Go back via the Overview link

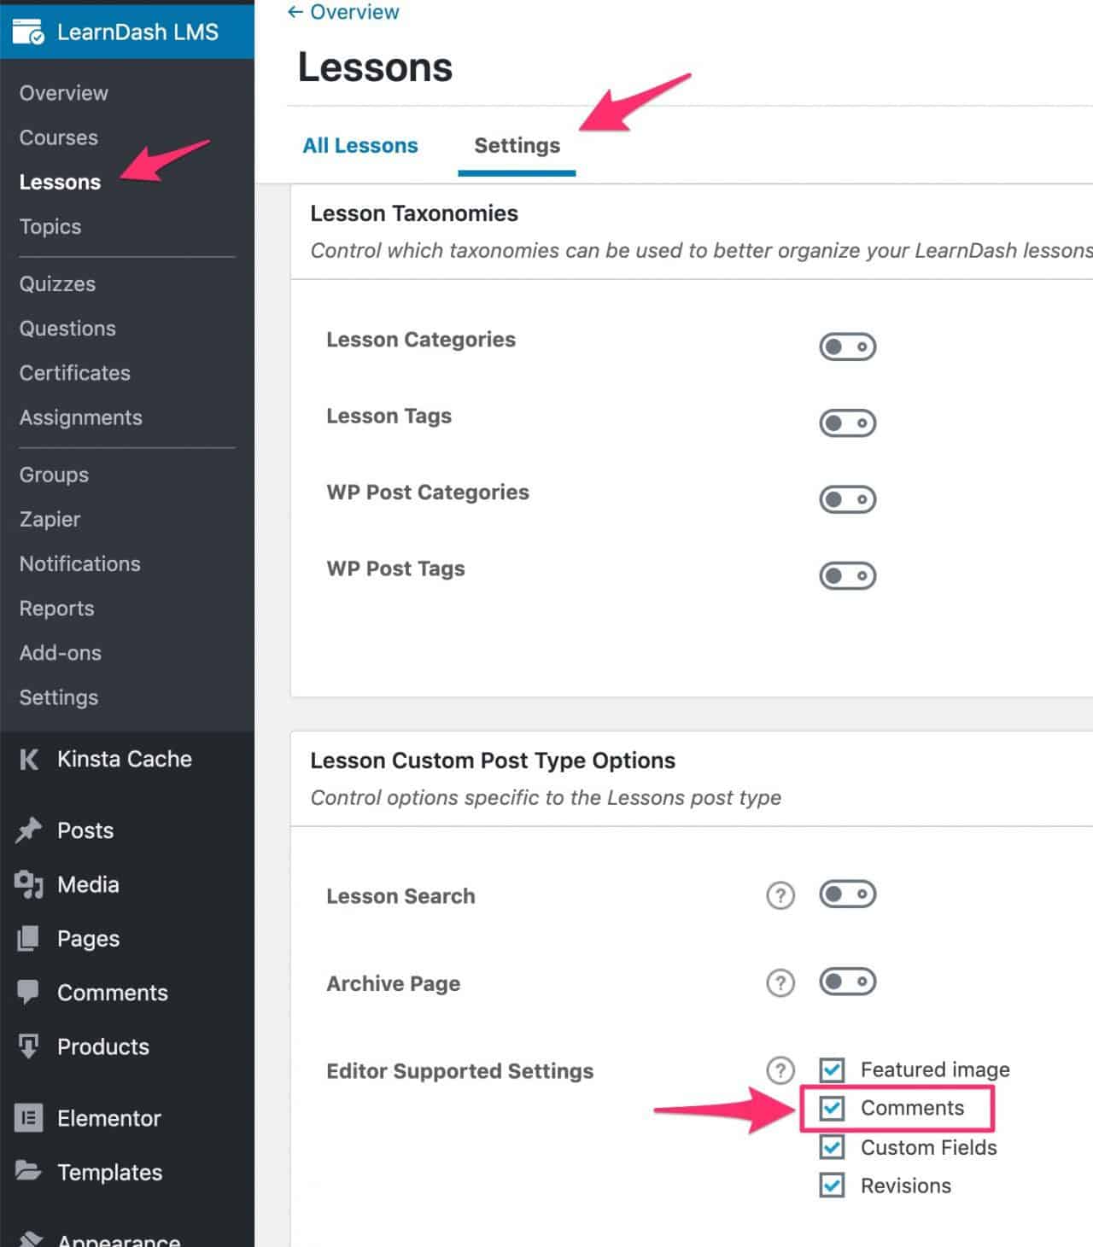coord(342,11)
